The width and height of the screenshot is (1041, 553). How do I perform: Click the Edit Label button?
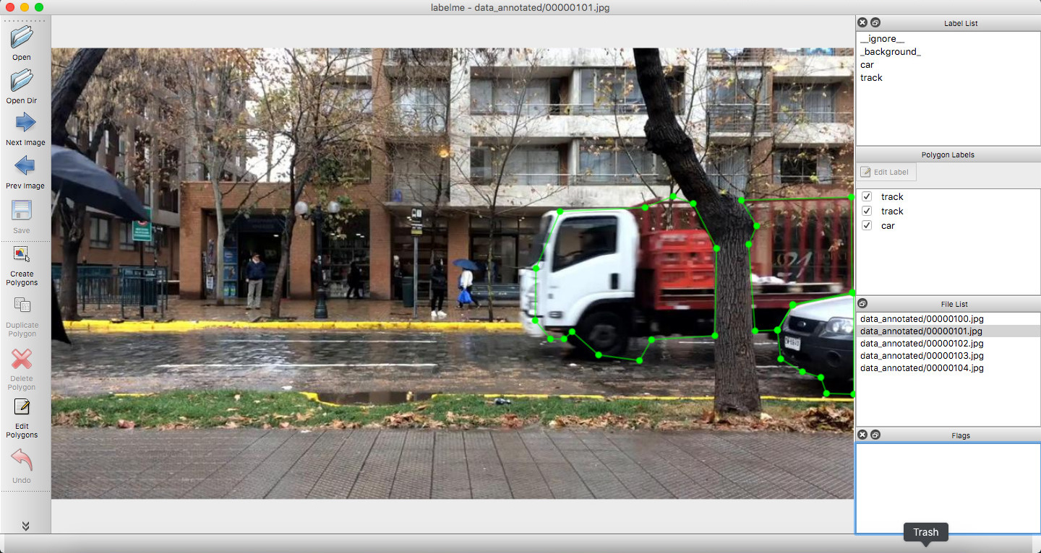(x=887, y=172)
